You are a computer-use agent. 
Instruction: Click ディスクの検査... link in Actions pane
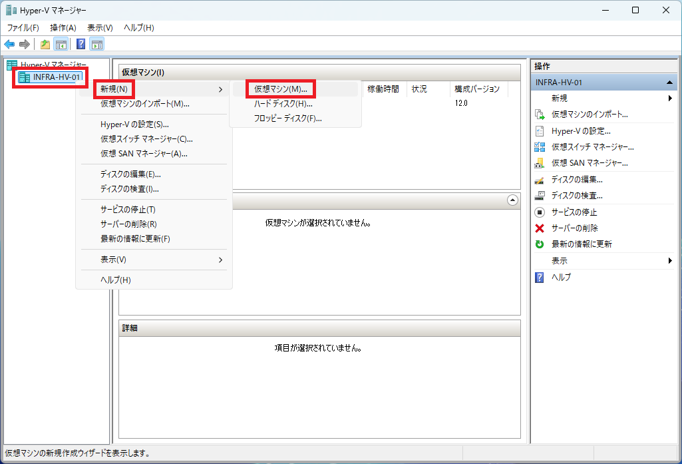pos(577,196)
